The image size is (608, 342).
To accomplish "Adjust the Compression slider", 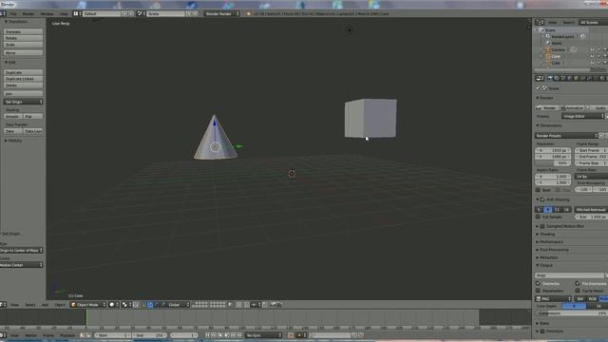I will coord(571,313).
